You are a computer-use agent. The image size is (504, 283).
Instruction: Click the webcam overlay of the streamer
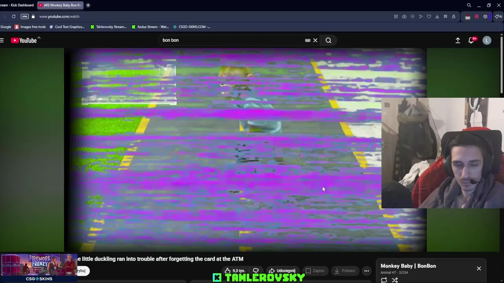[x=443, y=153]
